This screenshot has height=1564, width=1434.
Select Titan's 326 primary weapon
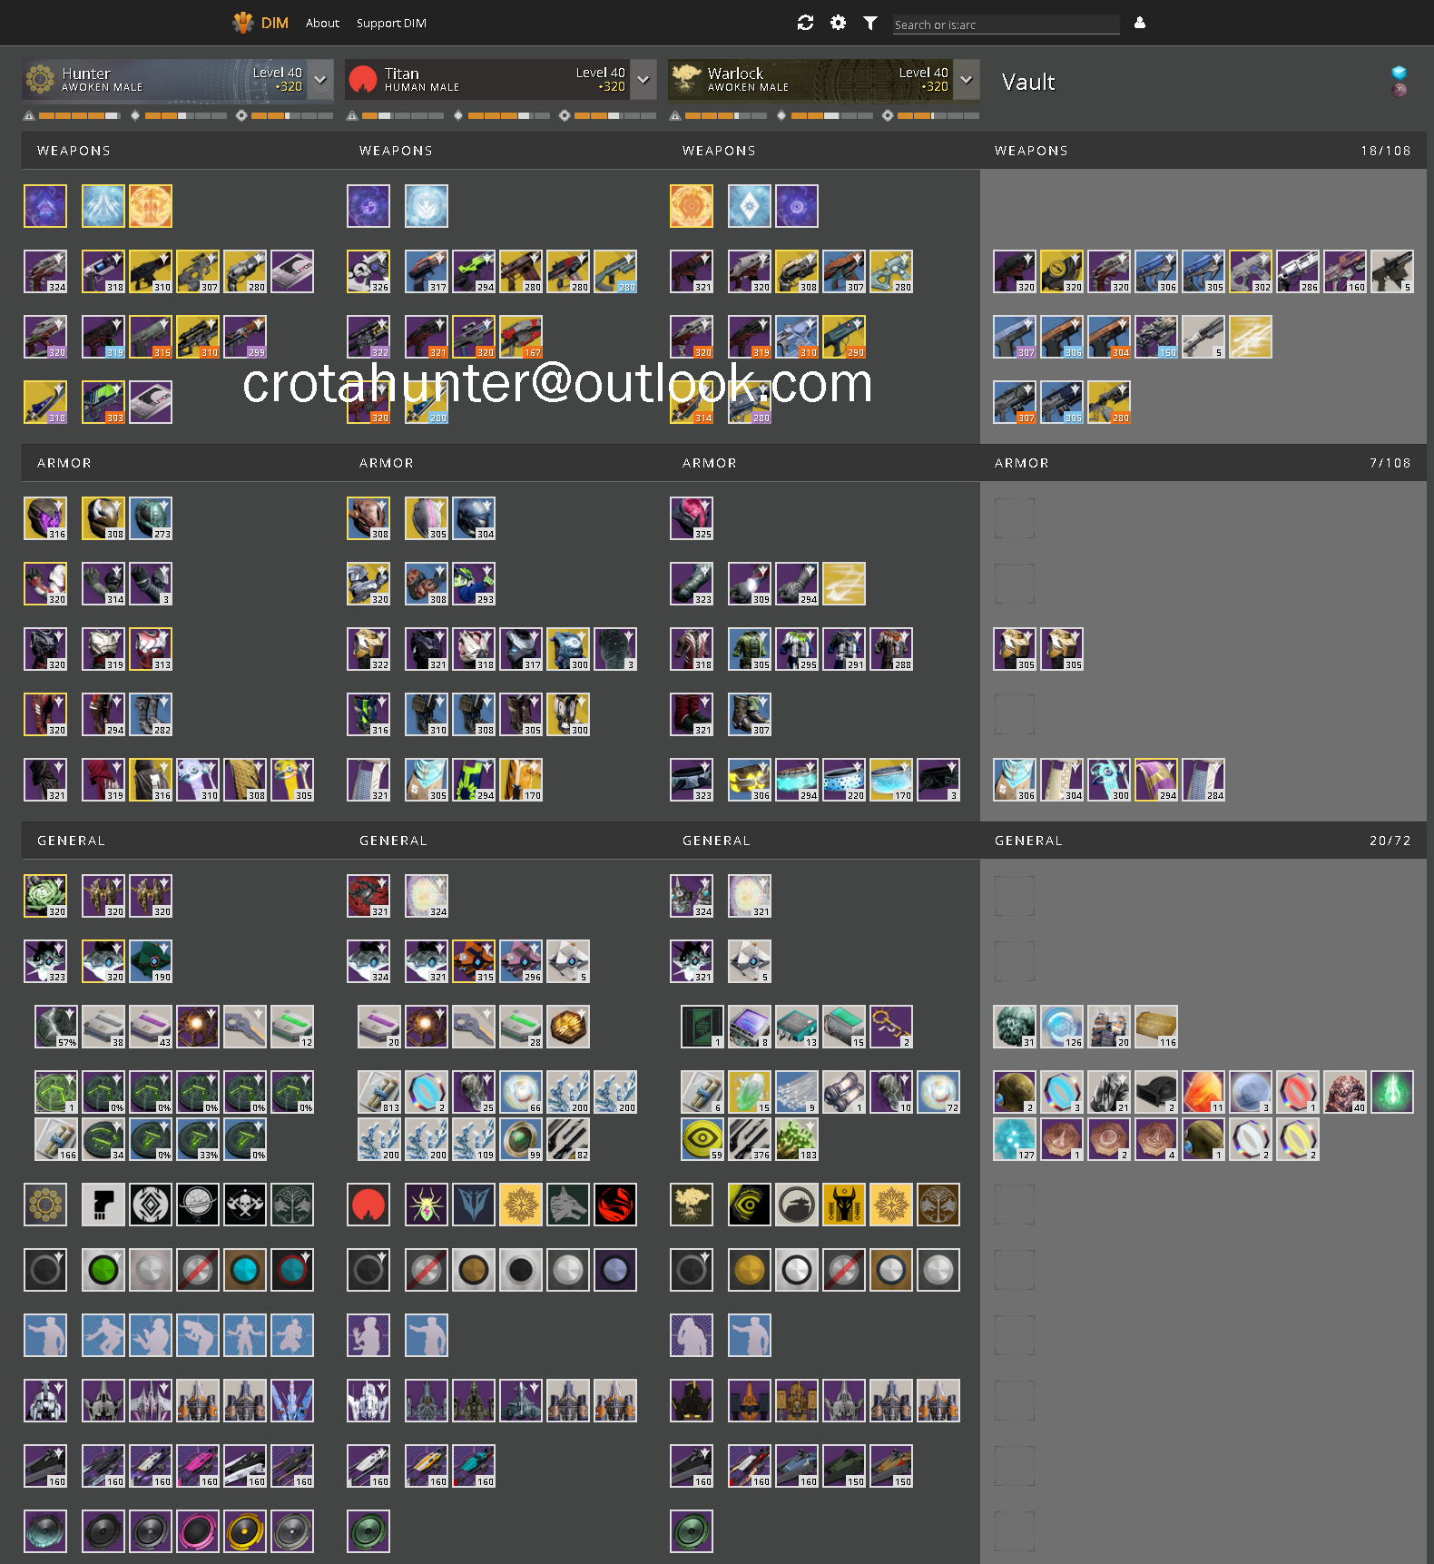(x=368, y=271)
